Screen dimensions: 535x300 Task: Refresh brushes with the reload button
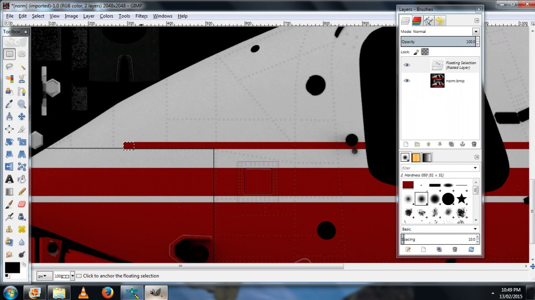(471, 250)
